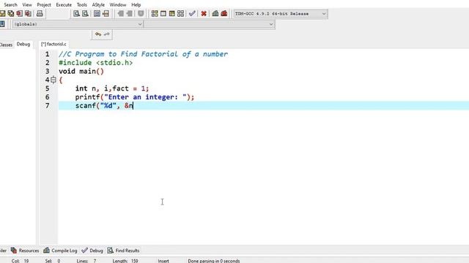Select the factorial.c editor tab
Screen dimensions: 469x263
pos(53,44)
